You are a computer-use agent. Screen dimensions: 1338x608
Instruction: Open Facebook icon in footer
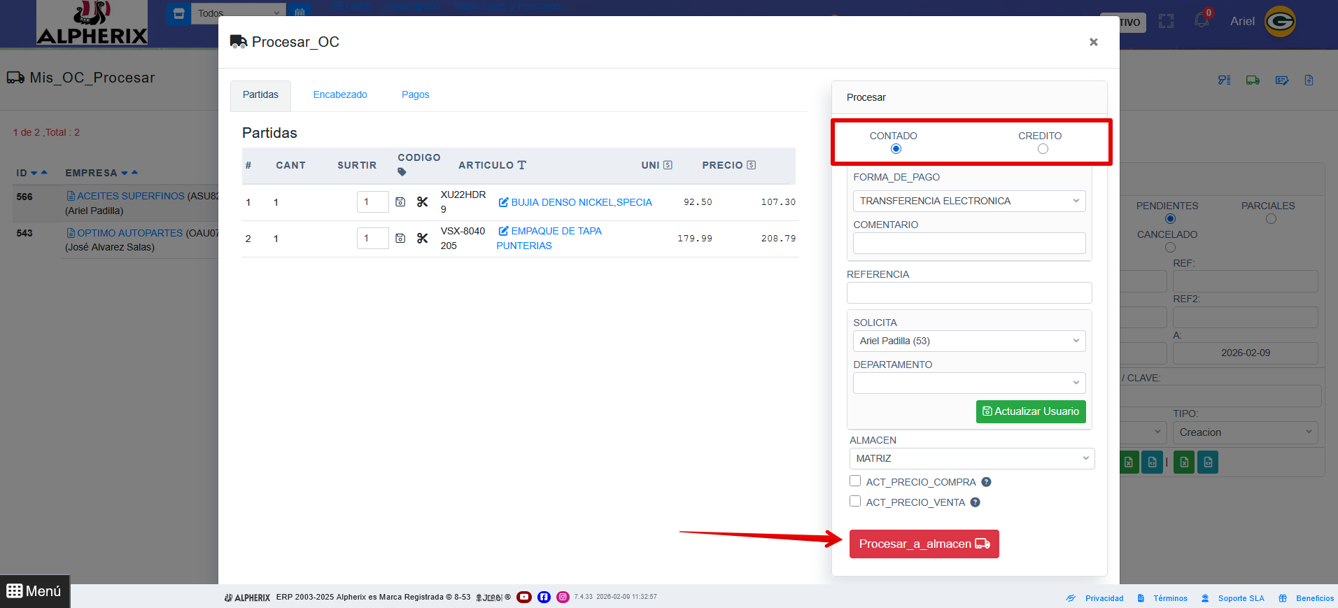pos(544,598)
